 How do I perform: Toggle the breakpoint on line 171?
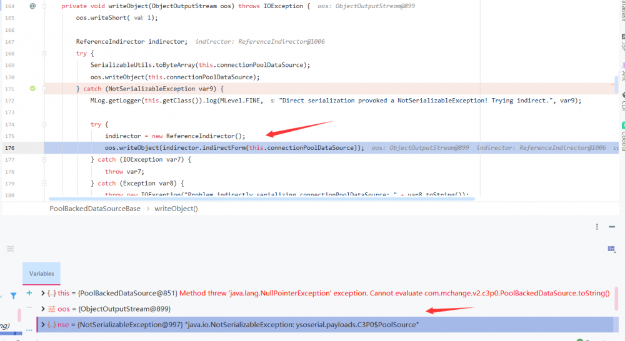[x=32, y=89]
